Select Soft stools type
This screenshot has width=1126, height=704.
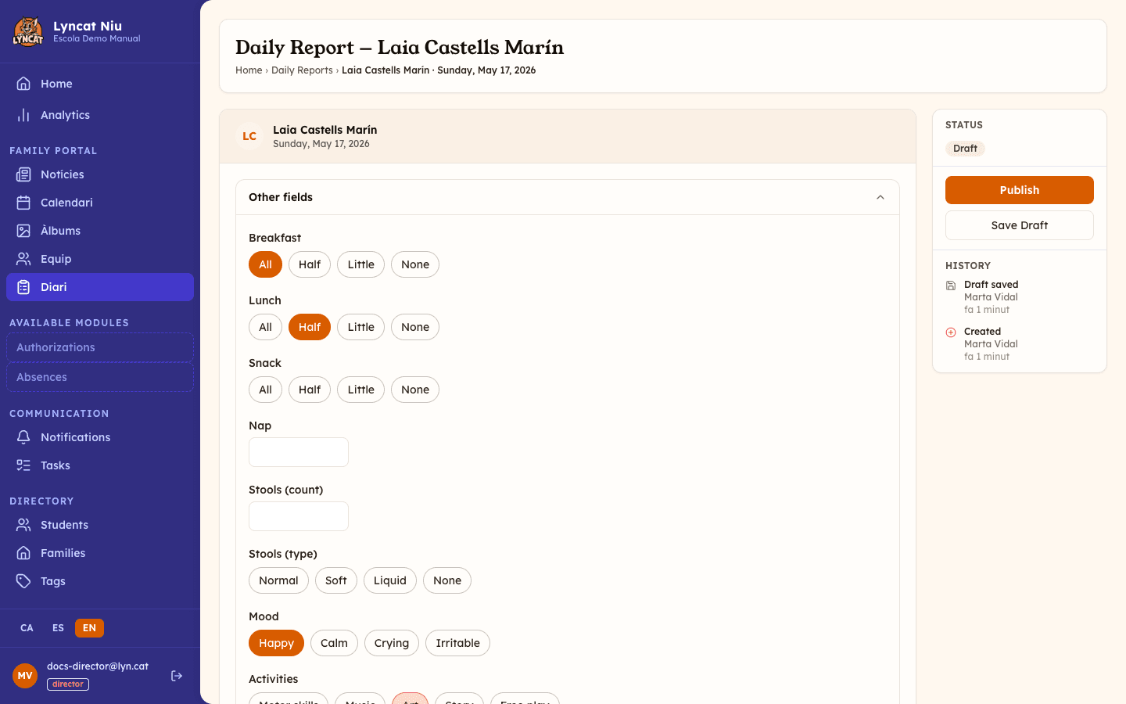coord(336,580)
